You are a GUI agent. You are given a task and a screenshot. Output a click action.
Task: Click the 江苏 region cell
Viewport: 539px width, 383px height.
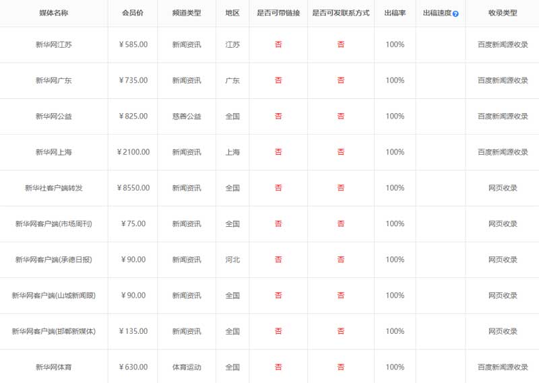pos(232,44)
